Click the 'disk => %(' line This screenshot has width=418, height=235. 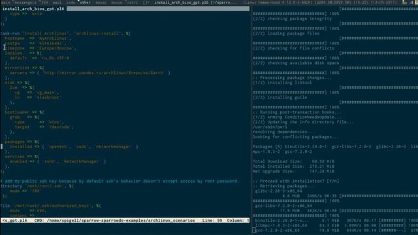pos(17,83)
